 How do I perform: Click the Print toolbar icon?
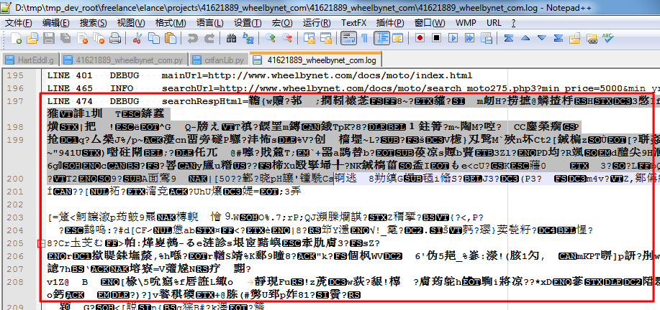115,38
